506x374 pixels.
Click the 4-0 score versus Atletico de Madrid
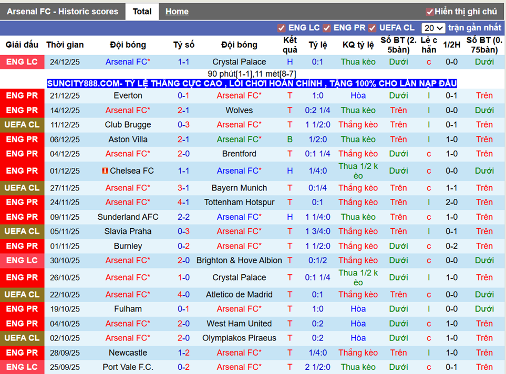point(183,294)
